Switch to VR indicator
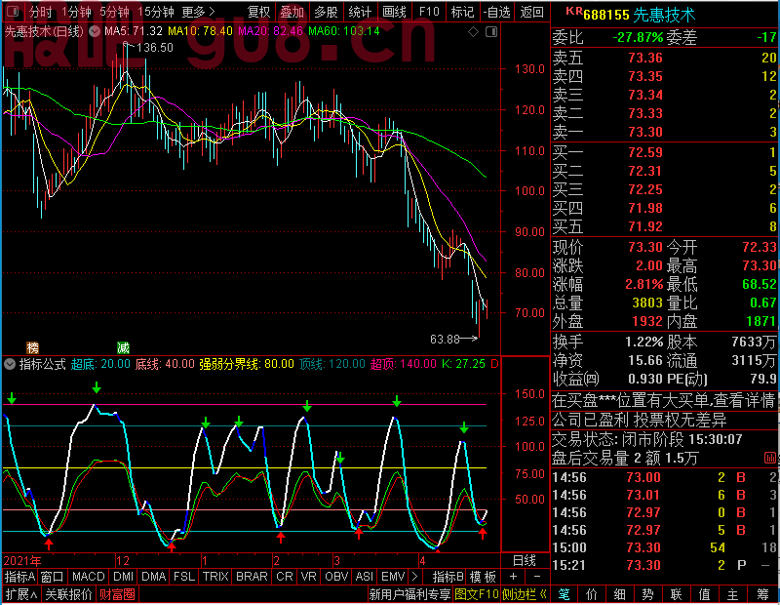Viewport: 780px width, 605px height. [308, 577]
